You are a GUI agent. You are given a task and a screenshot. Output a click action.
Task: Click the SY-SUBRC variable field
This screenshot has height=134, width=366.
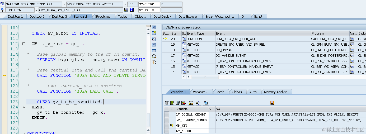[x=149, y=4]
